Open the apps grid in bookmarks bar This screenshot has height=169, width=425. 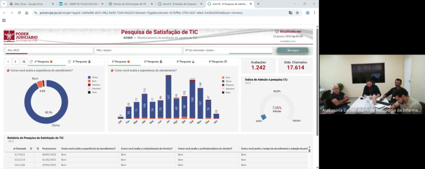point(4,20)
